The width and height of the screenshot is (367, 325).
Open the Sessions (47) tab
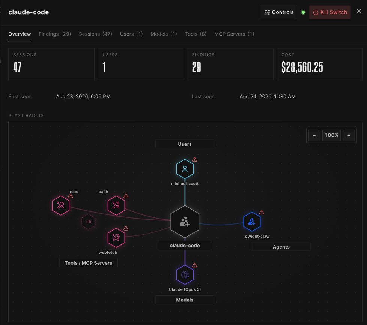(95, 34)
